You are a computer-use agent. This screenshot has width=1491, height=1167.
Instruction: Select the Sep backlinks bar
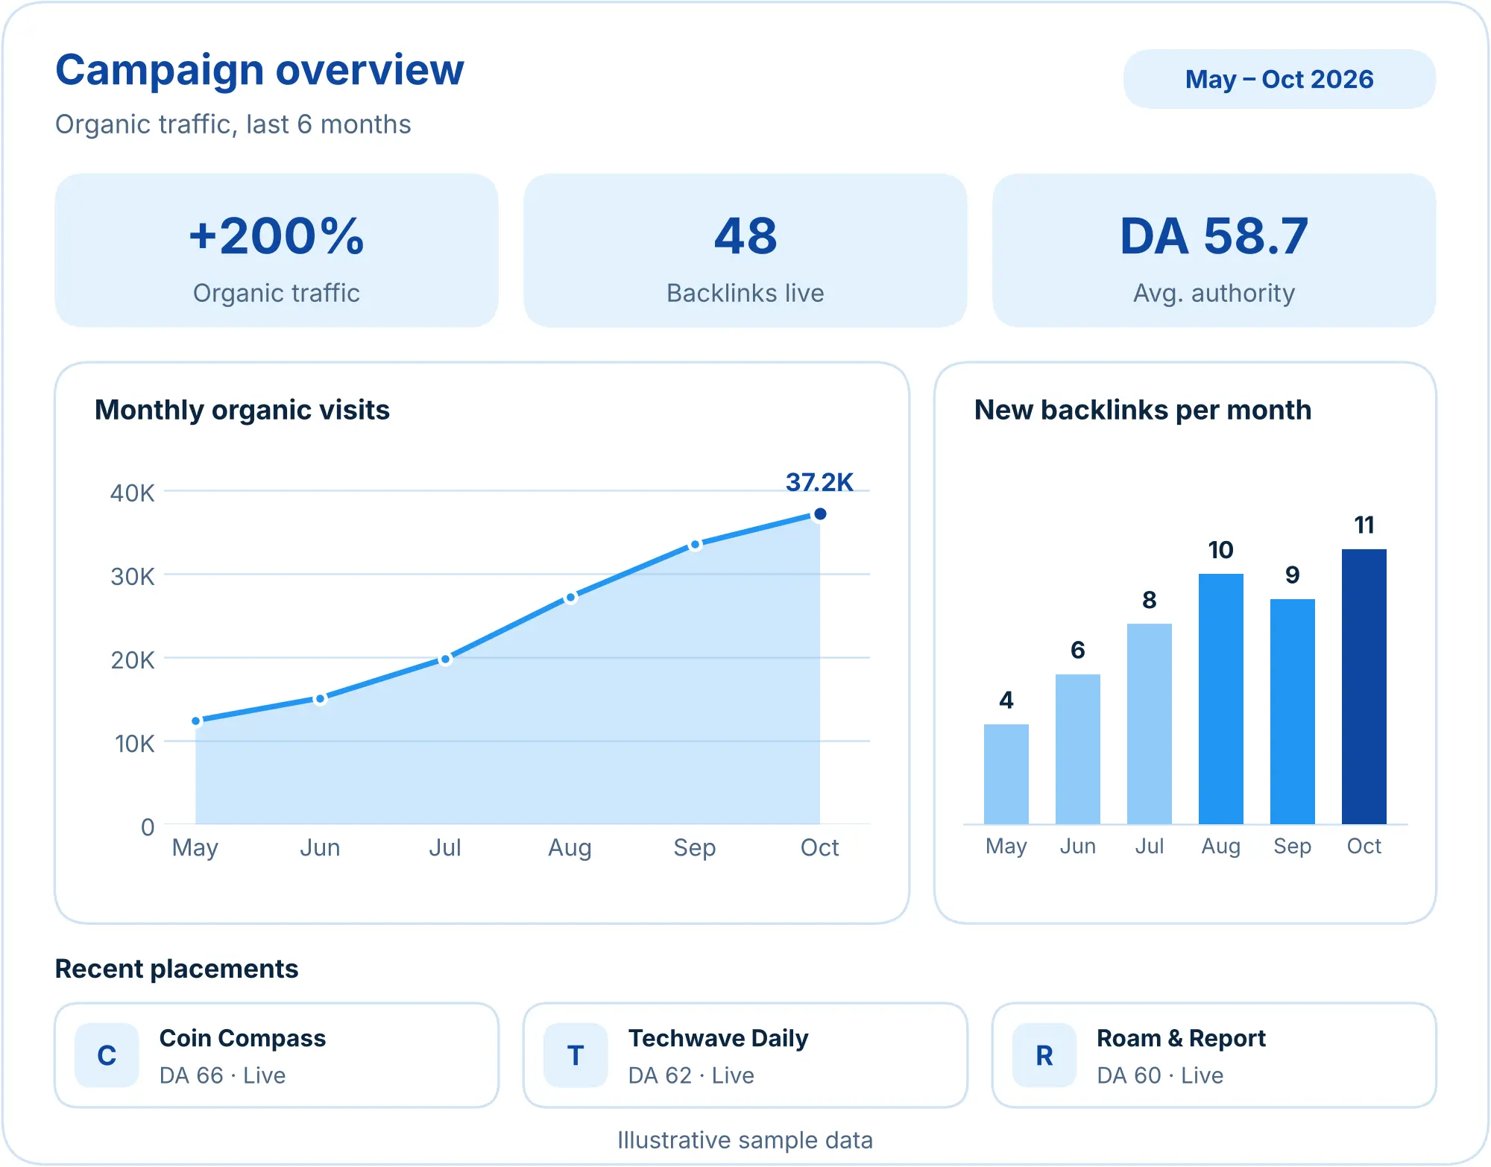point(1293,712)
